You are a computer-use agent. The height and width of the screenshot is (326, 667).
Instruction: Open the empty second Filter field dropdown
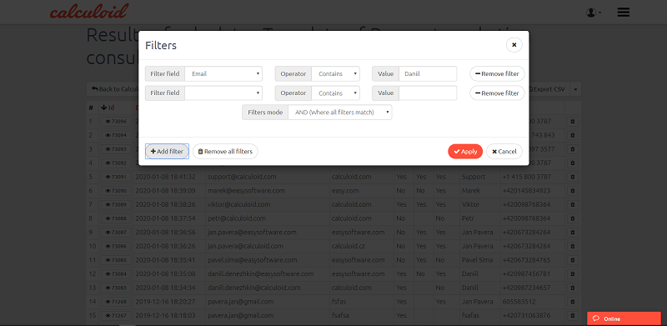[223, 93]
